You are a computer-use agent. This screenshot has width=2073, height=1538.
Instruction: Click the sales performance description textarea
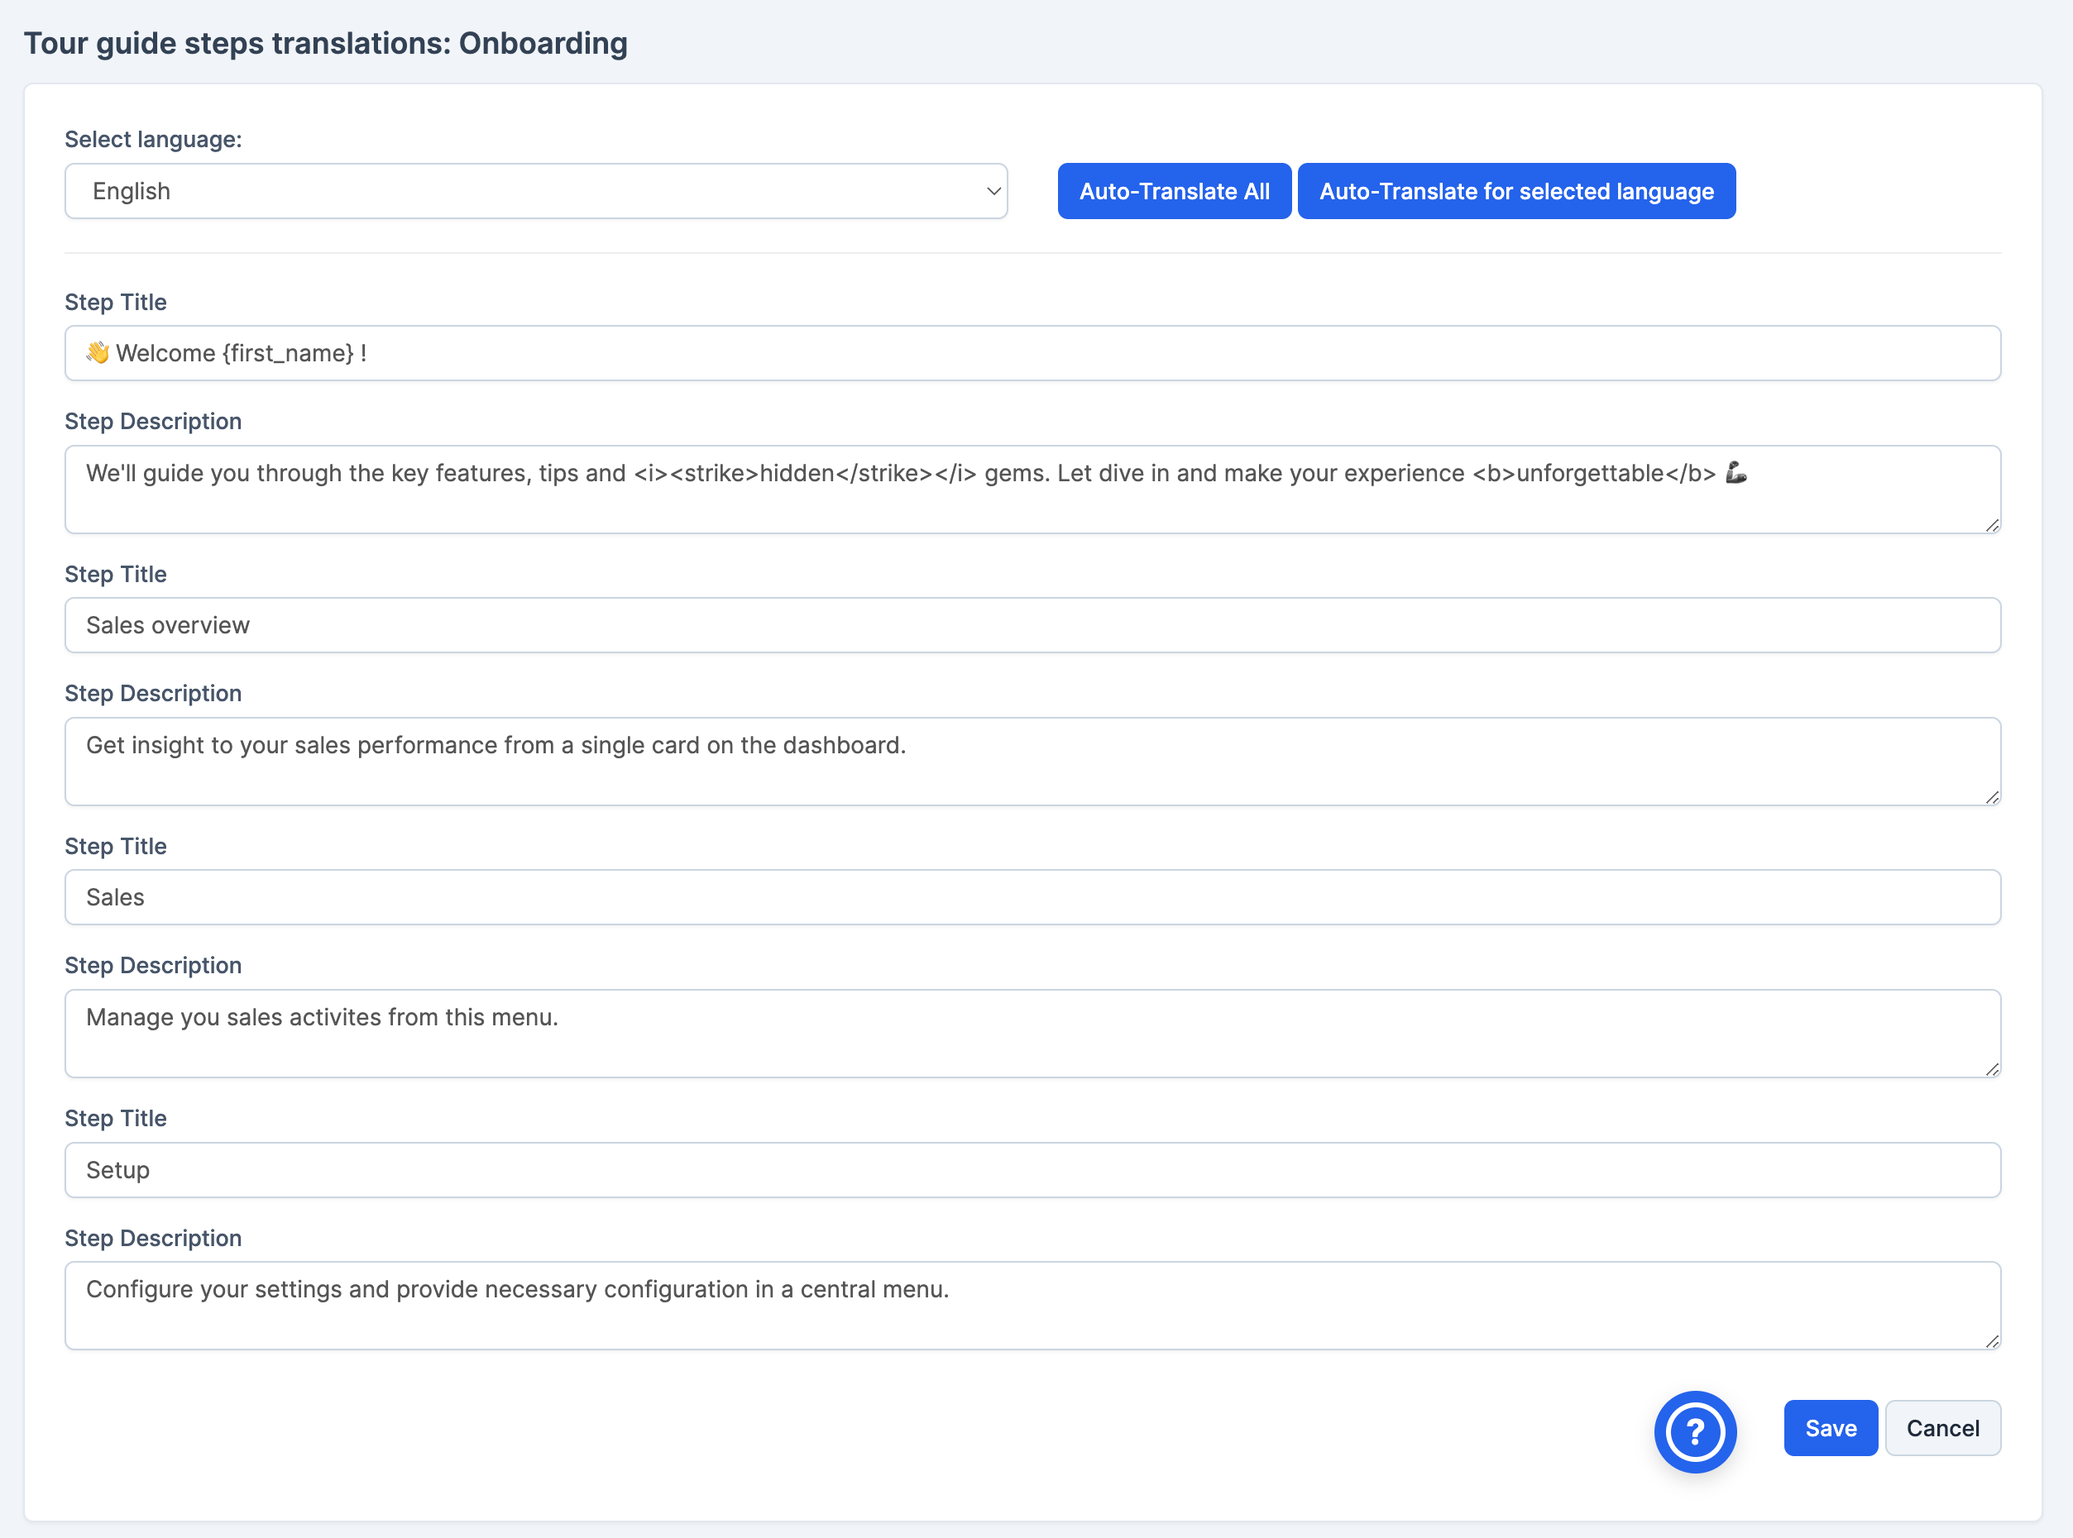pos(1032,762)
